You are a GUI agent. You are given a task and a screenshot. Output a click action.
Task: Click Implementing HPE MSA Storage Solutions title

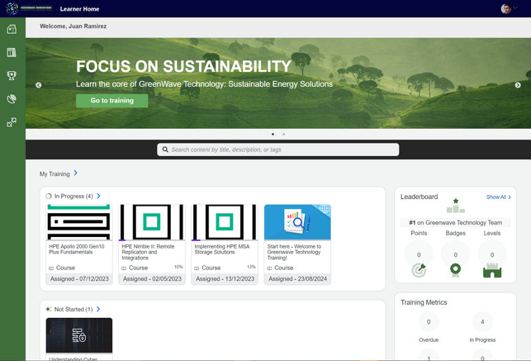(222, 250)
